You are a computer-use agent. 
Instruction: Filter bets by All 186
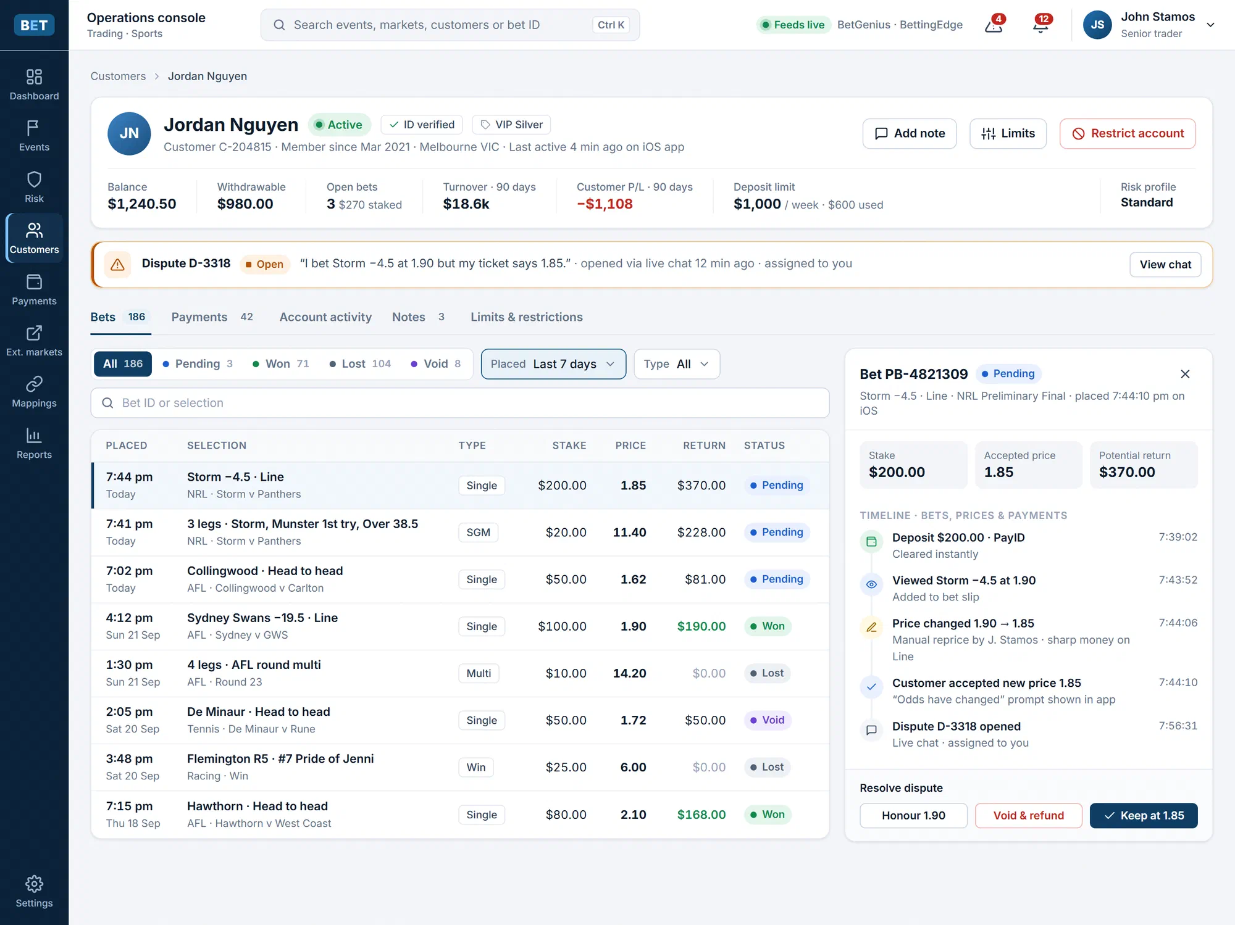click(x=123, y=364)
